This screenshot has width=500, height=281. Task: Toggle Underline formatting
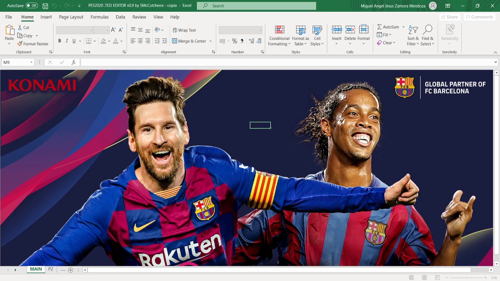[x=74, y=41]
